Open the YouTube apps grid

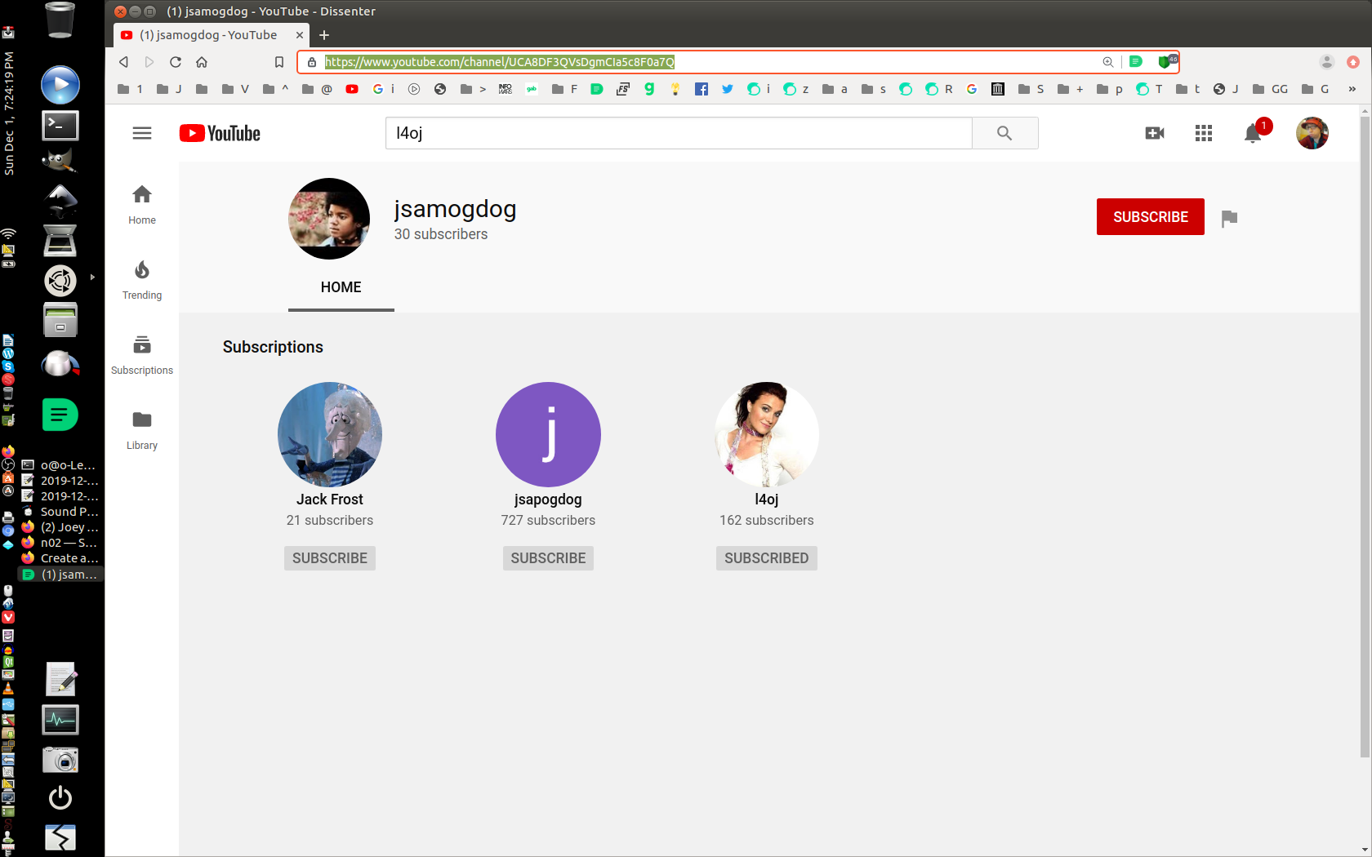point(1204,133)
